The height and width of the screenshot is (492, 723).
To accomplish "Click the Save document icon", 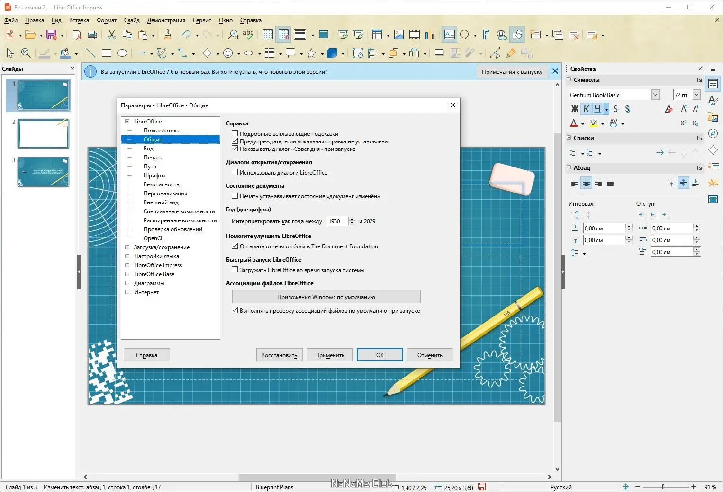I will 51,35.
